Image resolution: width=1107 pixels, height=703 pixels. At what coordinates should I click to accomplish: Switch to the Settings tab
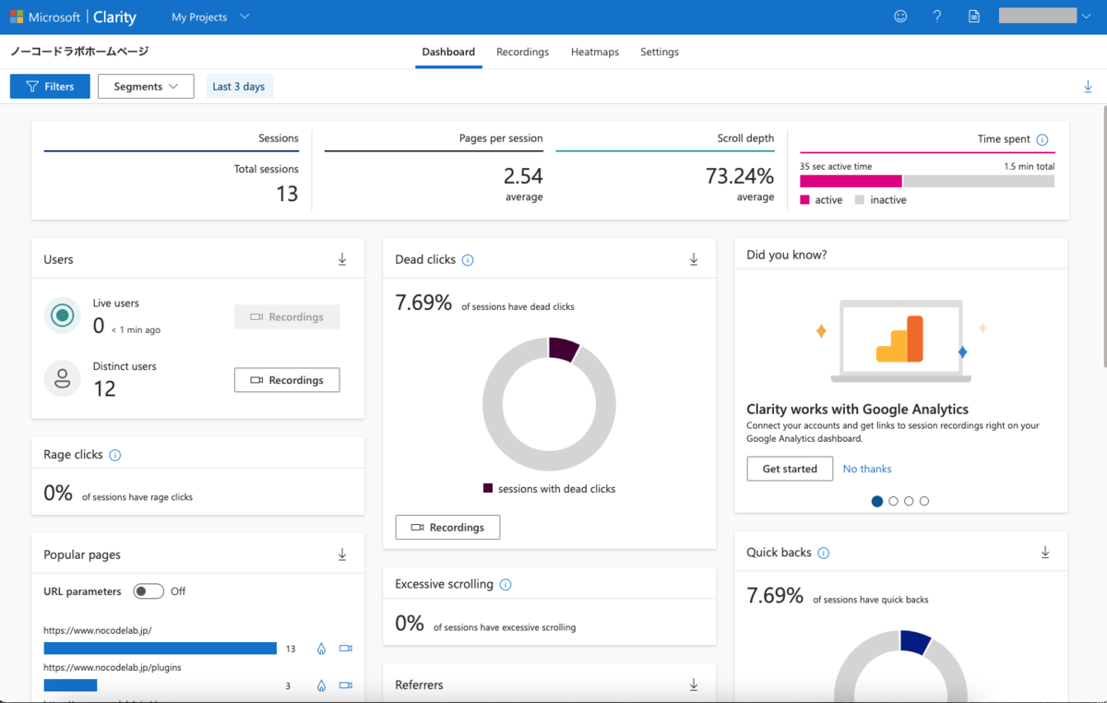tap(660, 52)
